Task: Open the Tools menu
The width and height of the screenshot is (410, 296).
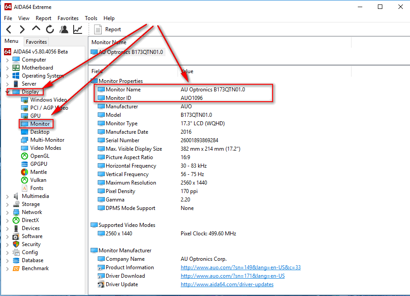Action: [x=91, y=18]
